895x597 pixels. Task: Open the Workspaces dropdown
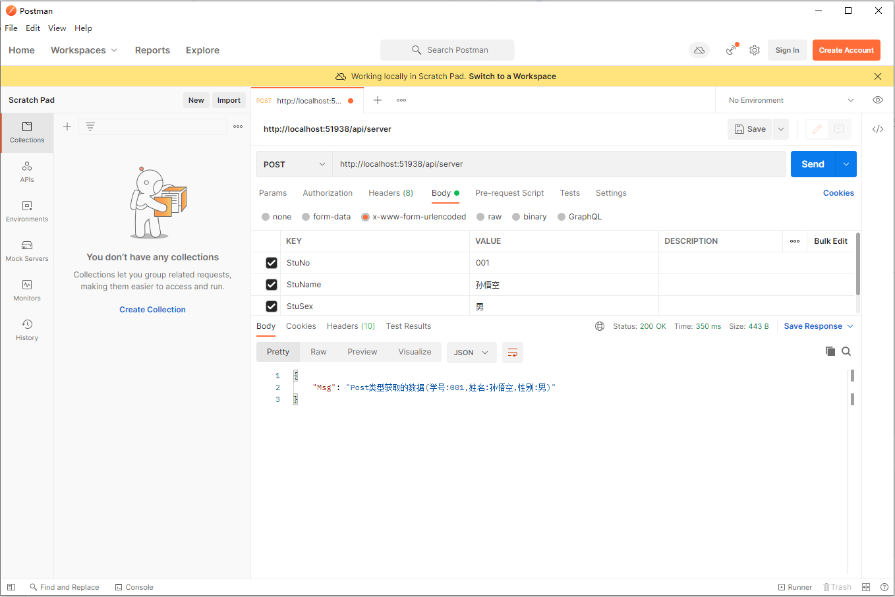pyautogui.click(x=84, y=50)
